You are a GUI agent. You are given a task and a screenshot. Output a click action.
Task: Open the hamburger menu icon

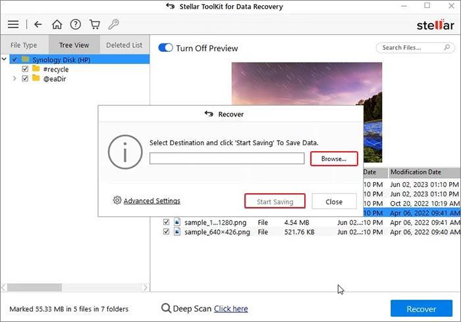(x=13, y=24)
